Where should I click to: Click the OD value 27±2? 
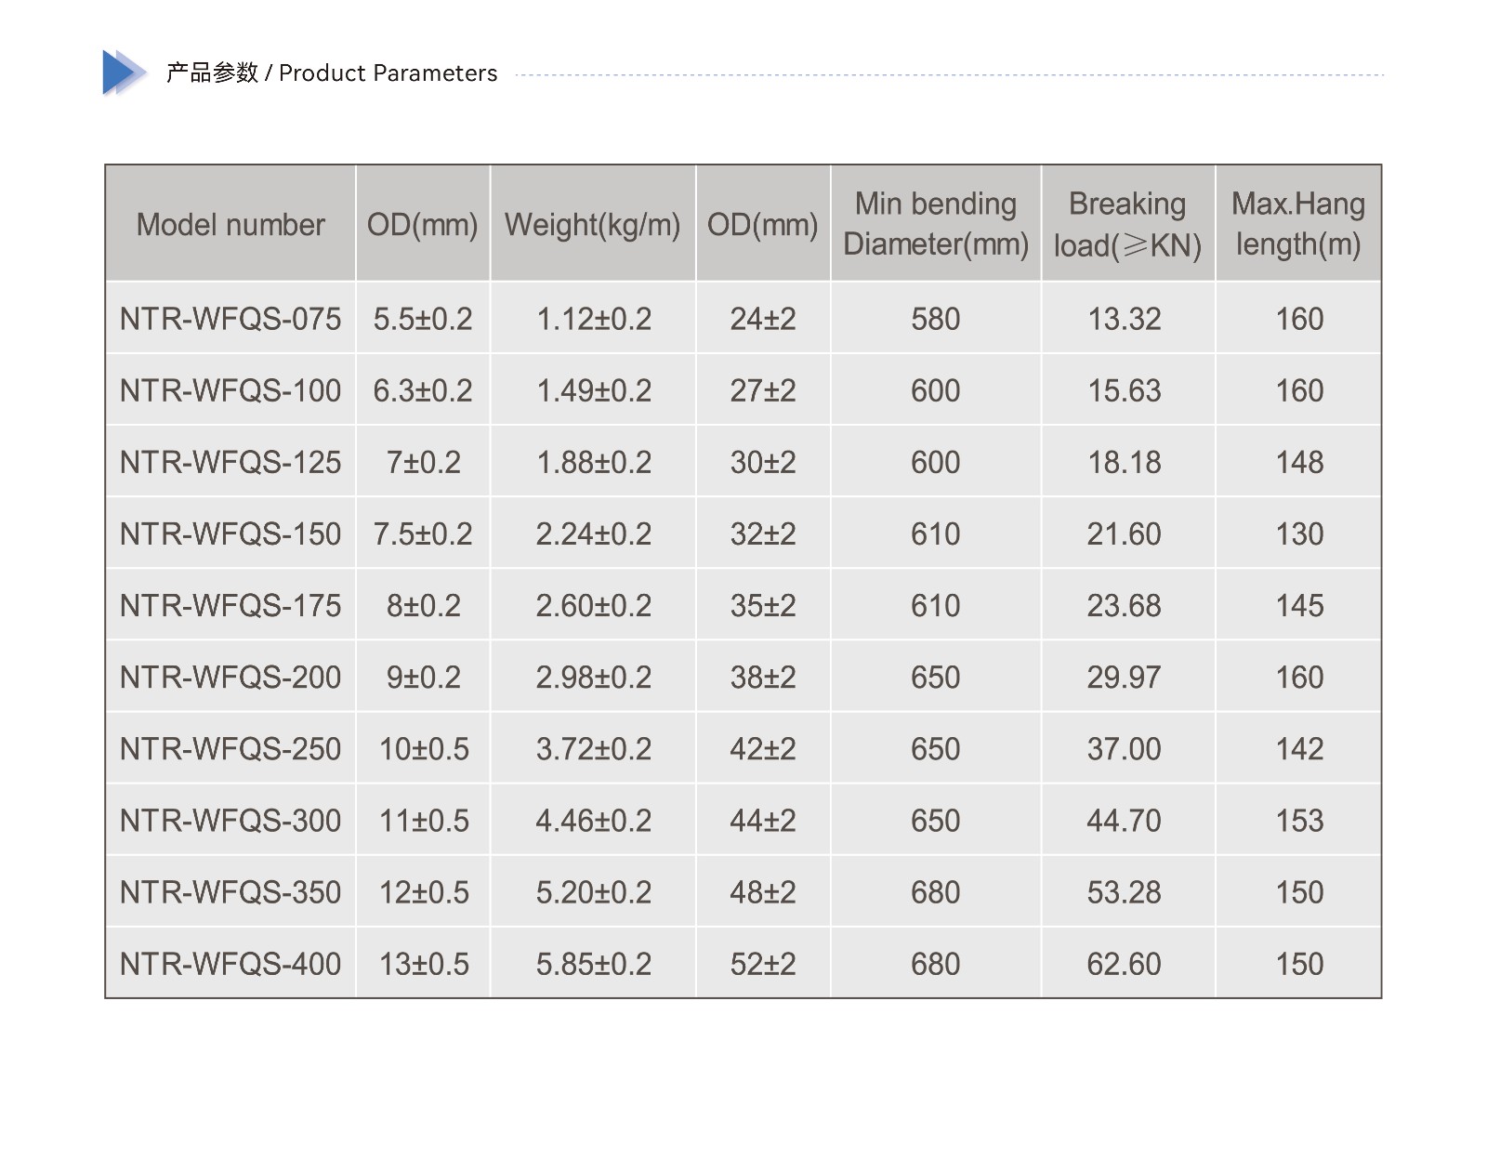point(763,390)
